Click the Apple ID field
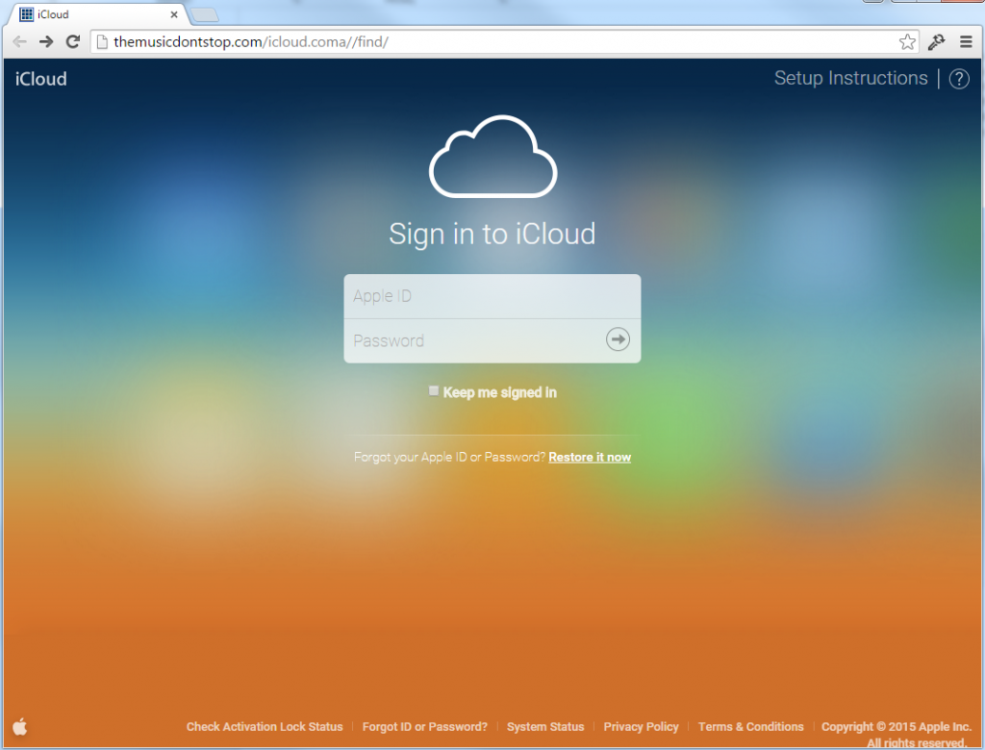 tap(492, 296)
